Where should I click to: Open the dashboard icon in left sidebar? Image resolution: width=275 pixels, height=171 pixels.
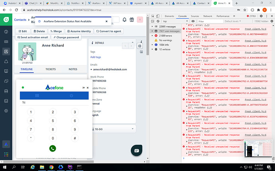point(6,32)
